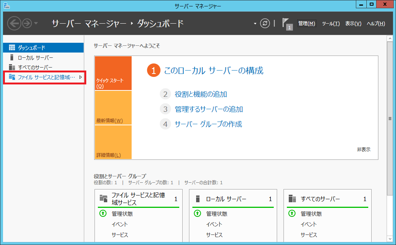Select すべてのサーバー in the sidebar
This screenshot has height=245, width=396.
point(35,67)
